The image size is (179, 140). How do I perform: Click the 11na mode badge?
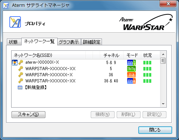(x=131, y=81)
